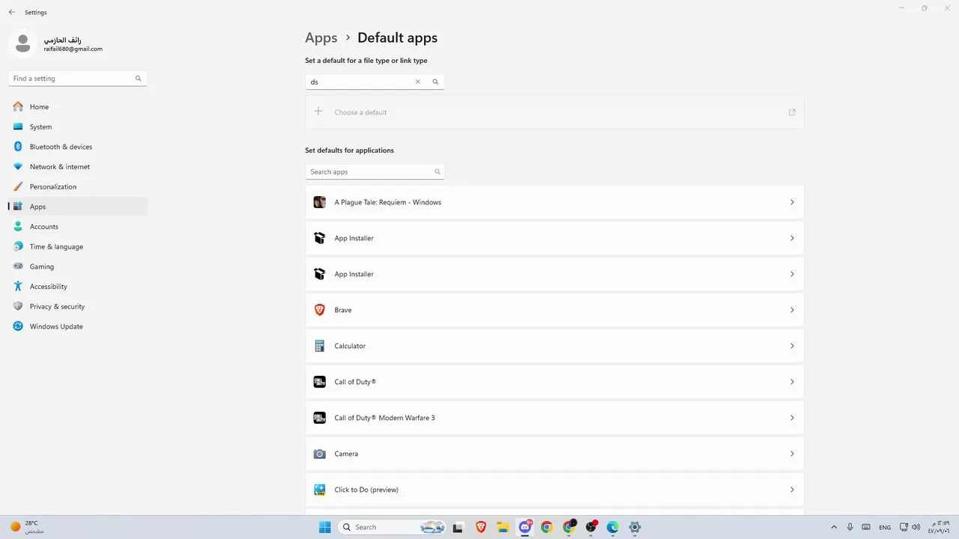
Task: Expand chevron on Modern Warfare 3 row
Action: click(x=792, y=418)
